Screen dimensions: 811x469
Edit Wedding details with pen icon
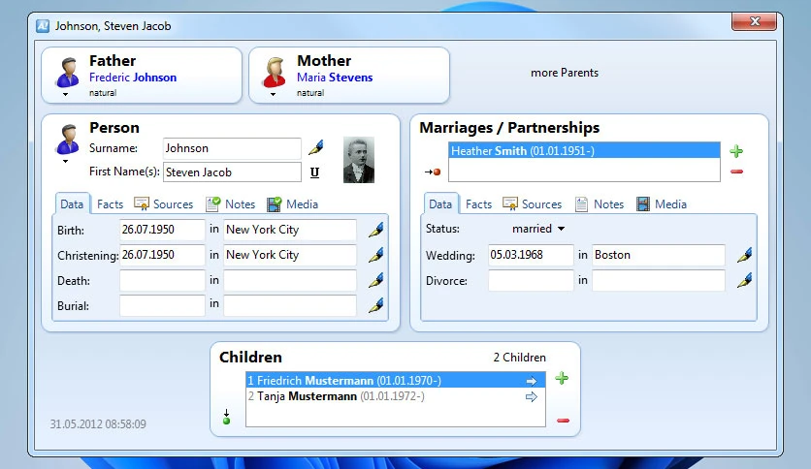pyautogui.click(x=744, y=255)
